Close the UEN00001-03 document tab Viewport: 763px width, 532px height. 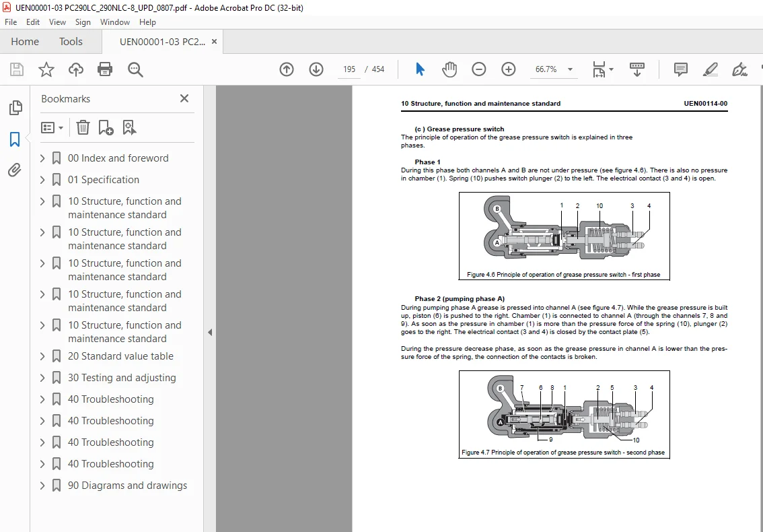[x=214, y=41]
